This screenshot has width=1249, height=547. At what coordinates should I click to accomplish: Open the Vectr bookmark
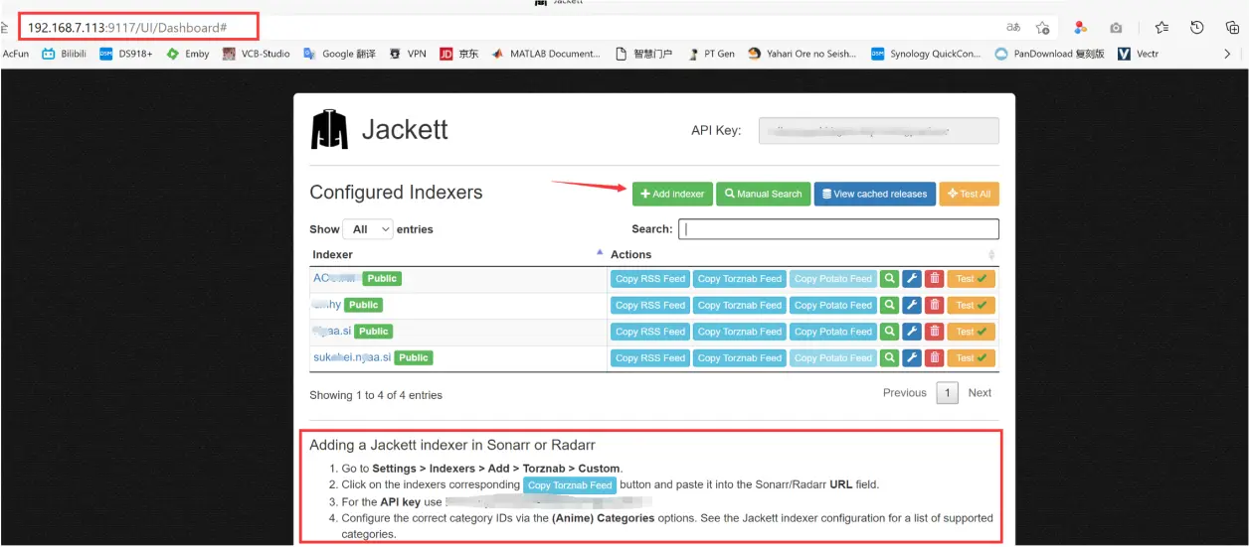coord(1138,54)
